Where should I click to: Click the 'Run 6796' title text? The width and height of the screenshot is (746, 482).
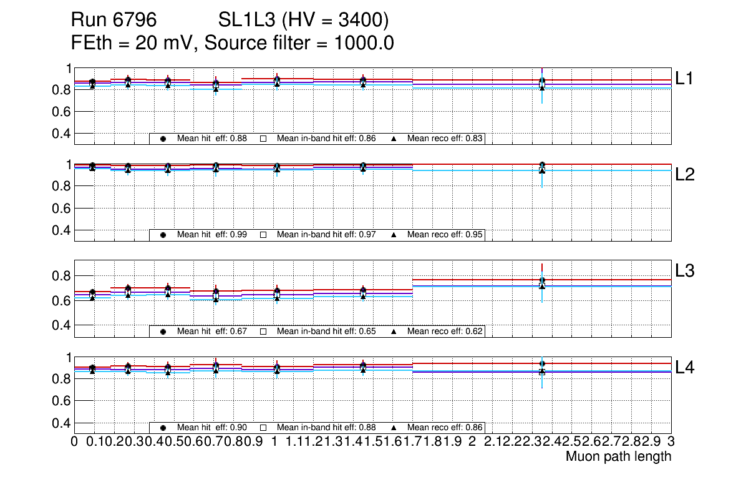(x=114, y=21)
